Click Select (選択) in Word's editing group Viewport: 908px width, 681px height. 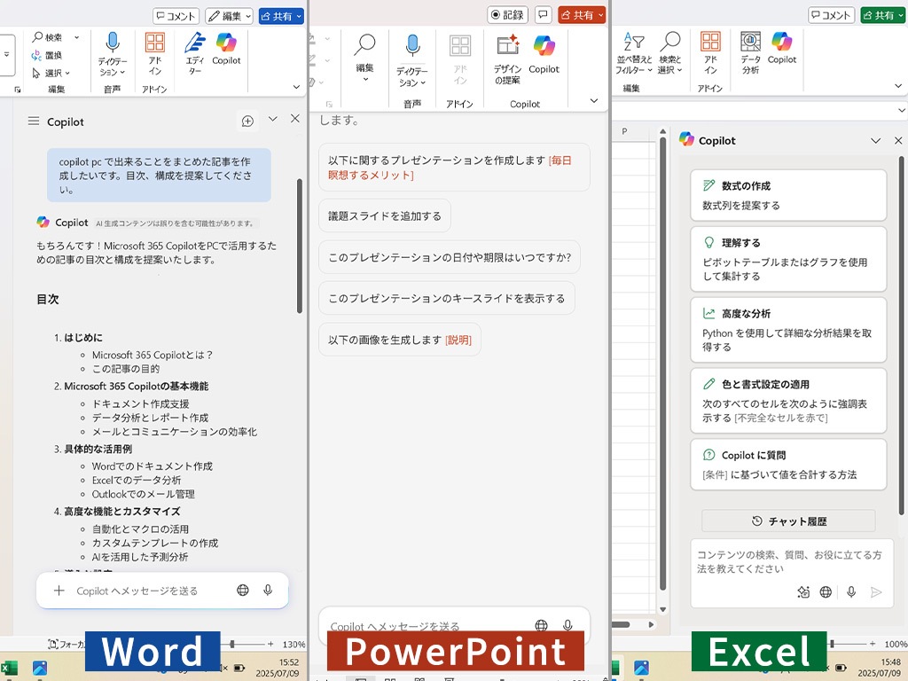pos(51,73)
